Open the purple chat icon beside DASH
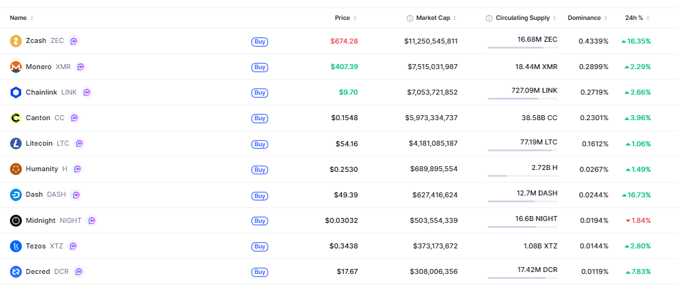The image size is (678, 287). 75,195
